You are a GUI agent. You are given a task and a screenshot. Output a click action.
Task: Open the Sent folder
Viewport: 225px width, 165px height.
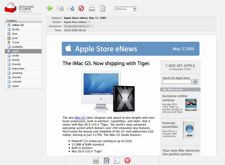[x=23, y=34]
